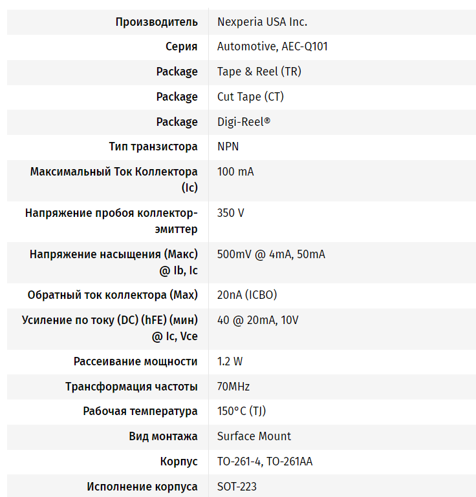Click the Surface Mount value

point(254,436)
